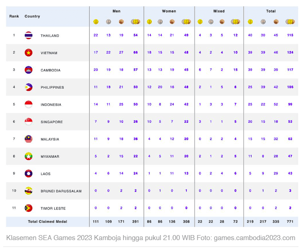
Task: Click the bronze medal icon under Mixed
Action: (221, 21)
